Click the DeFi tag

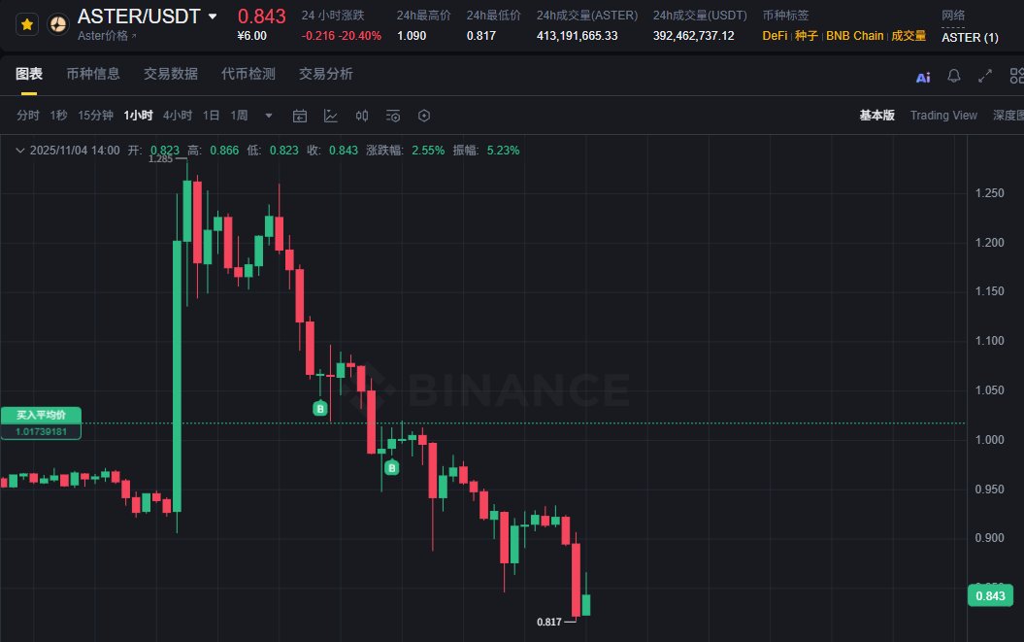coord(775,36)
